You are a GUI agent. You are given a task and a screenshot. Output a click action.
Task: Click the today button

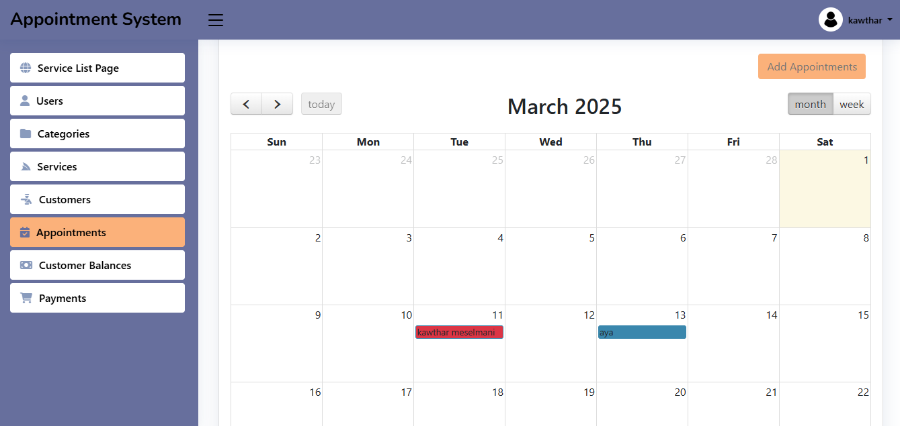coord(321,104)
